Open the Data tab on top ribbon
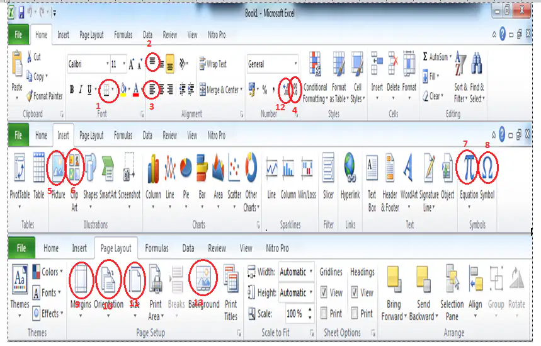This screenshot has width=541, height=346. pos(147,35)
